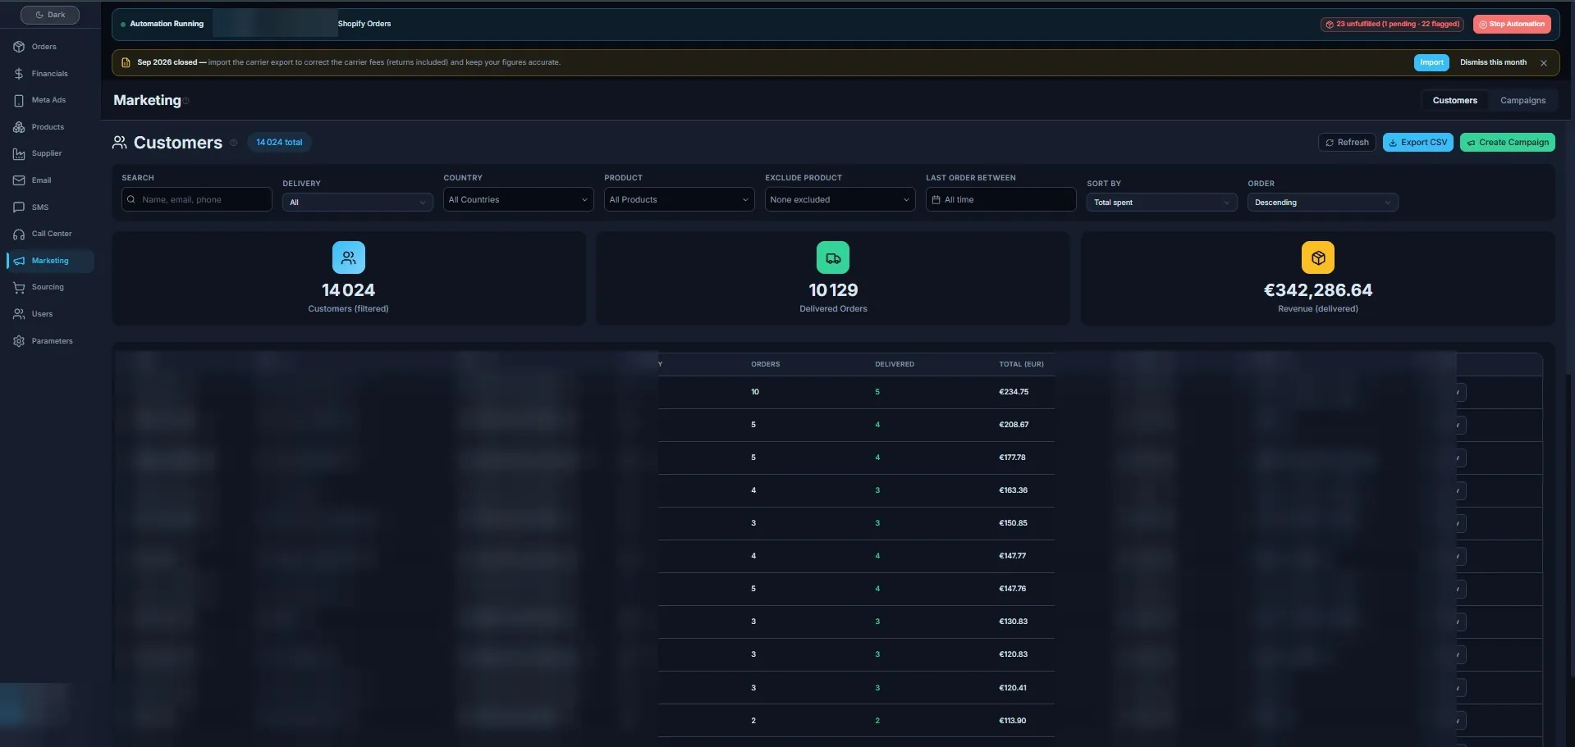Image resolution: width=1575 pixels, height=747 pixels.
Task: Click the blue customers icon on stats card
Action: pos(349,257)
